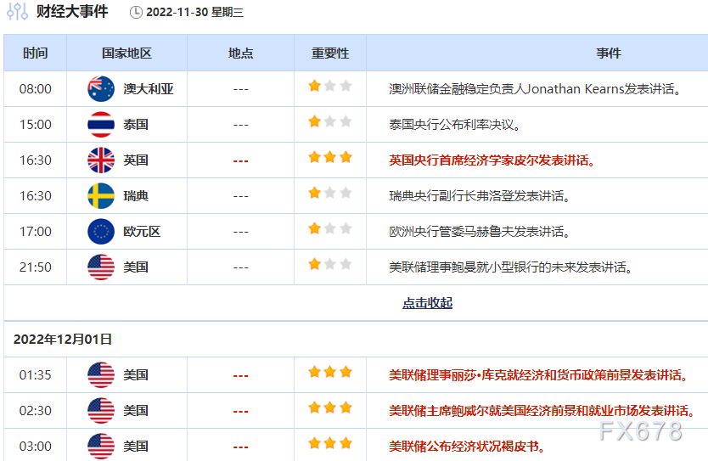Open 美联储公布经济状况褐皮书 event
The image size is (708, 461).
coord(468,446)
